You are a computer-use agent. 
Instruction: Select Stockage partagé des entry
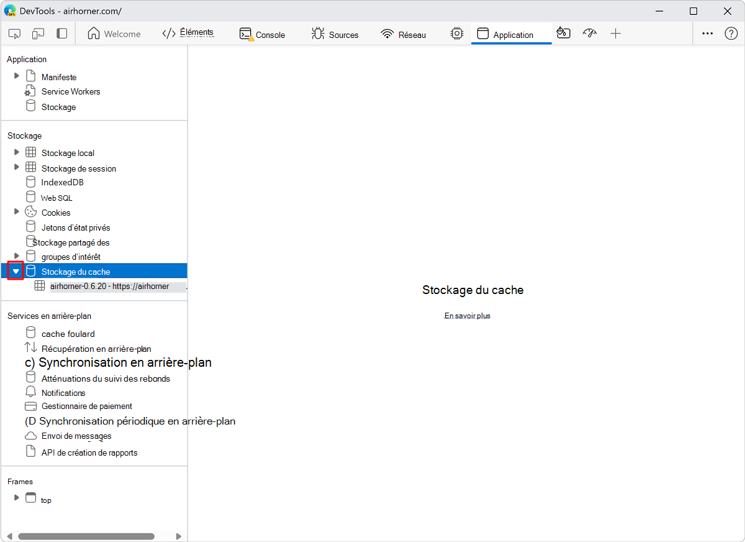tap(71, 242)
